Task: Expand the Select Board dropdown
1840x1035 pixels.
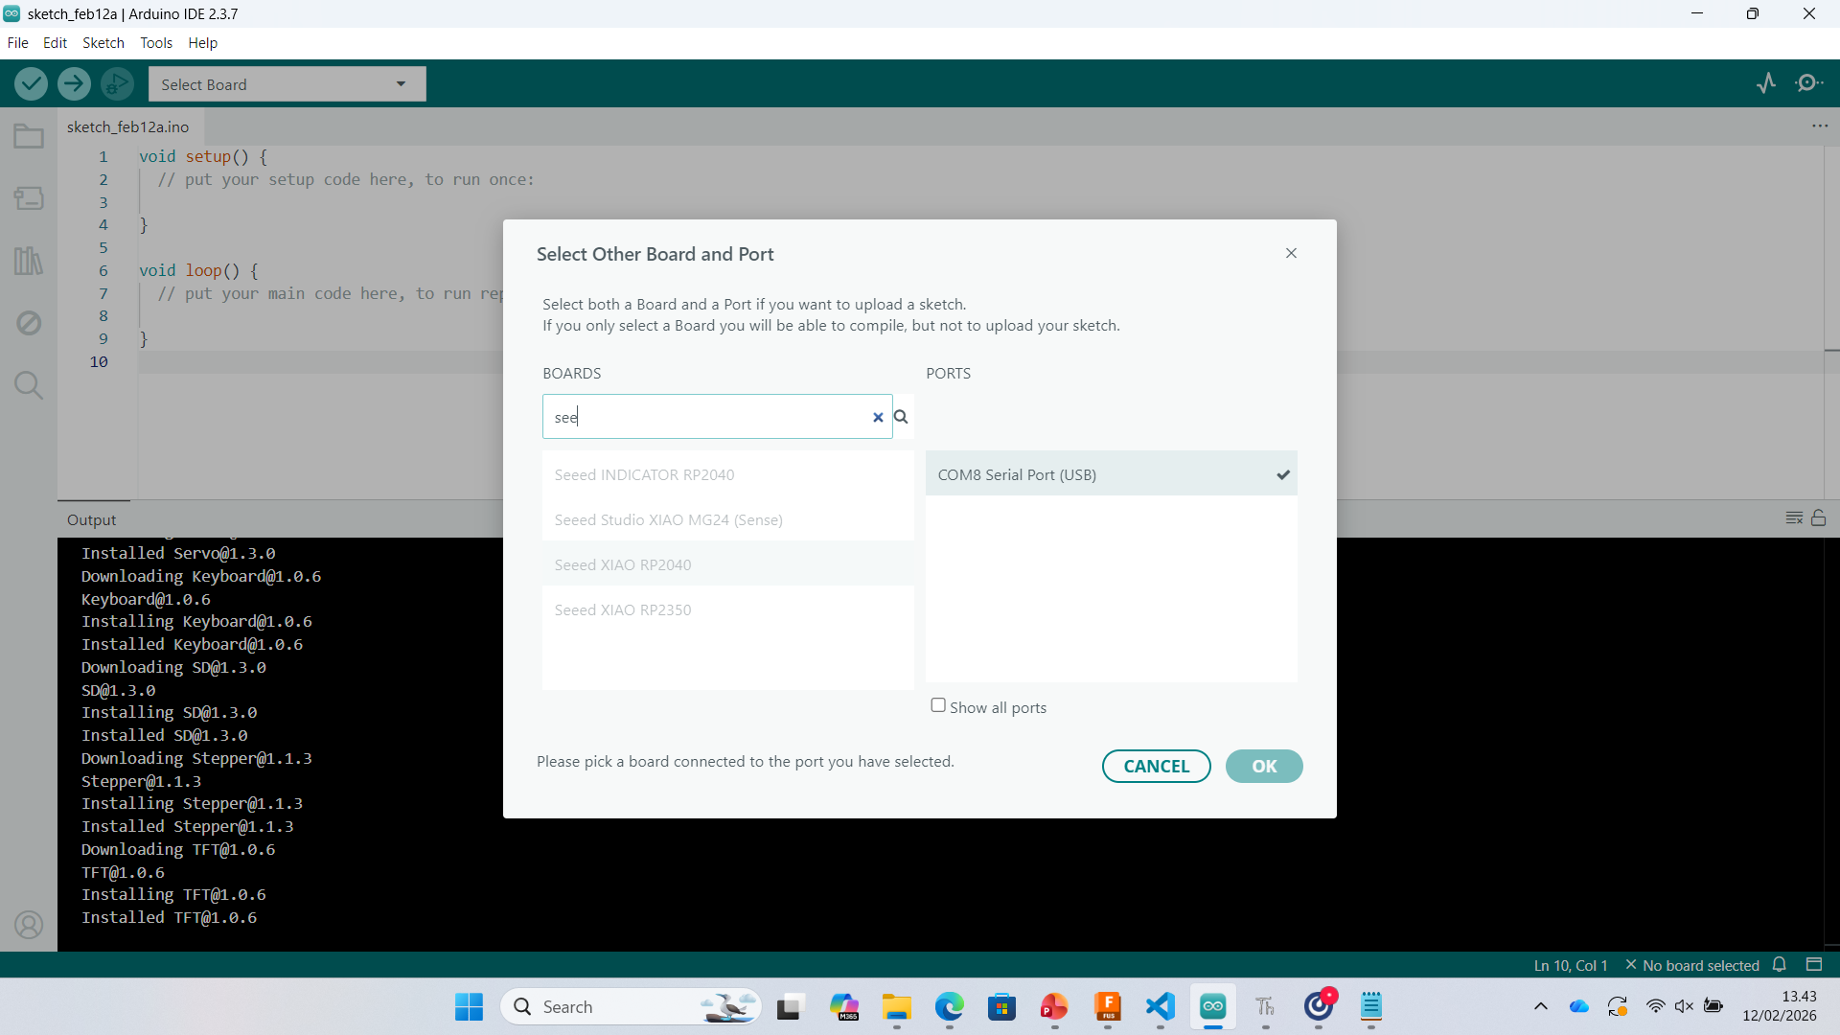Action: 287,84
